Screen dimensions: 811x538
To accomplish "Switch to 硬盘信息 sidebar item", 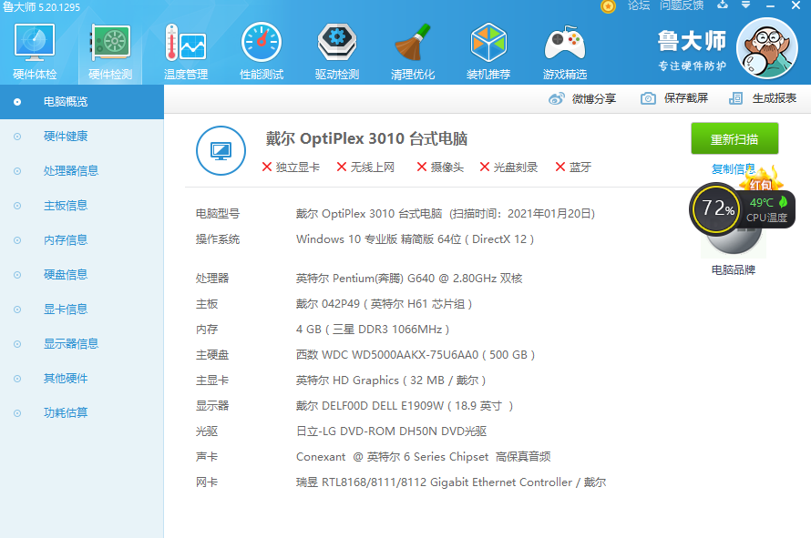I will pos(82,274).
